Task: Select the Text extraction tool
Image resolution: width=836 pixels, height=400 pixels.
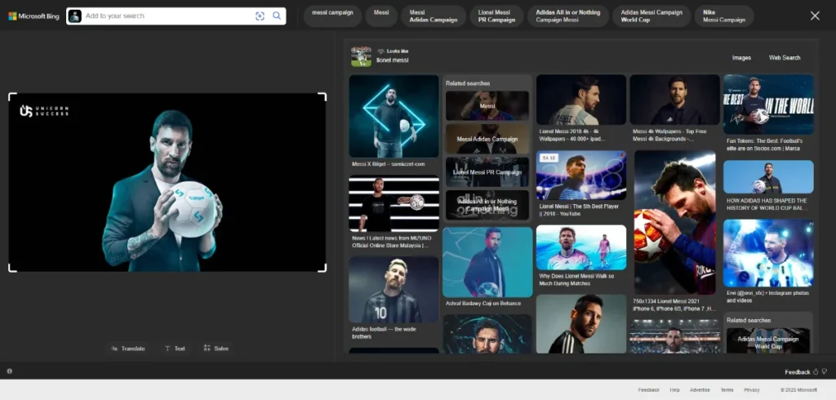Action: [x=175, y=349]
